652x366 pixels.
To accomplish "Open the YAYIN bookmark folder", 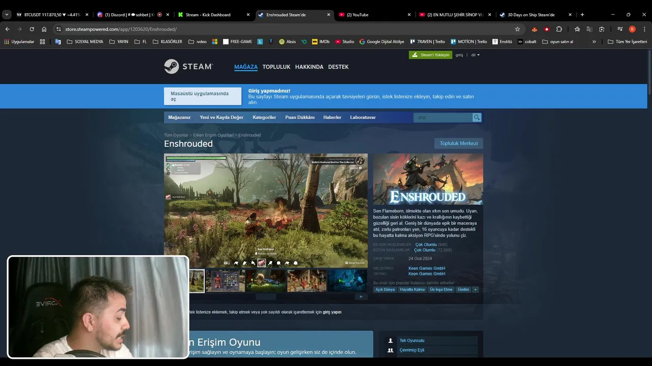I will pyautogui.click(x=119, y=42).
